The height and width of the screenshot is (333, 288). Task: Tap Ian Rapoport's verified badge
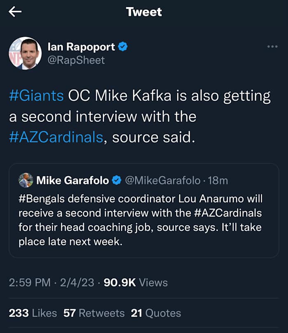(x=123, y=47)
